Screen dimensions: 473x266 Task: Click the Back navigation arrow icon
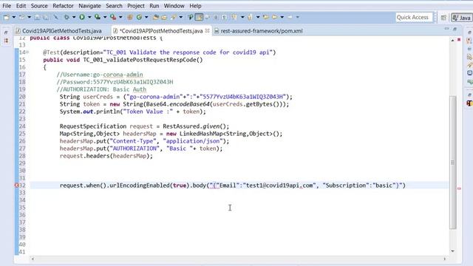[274, 17]
